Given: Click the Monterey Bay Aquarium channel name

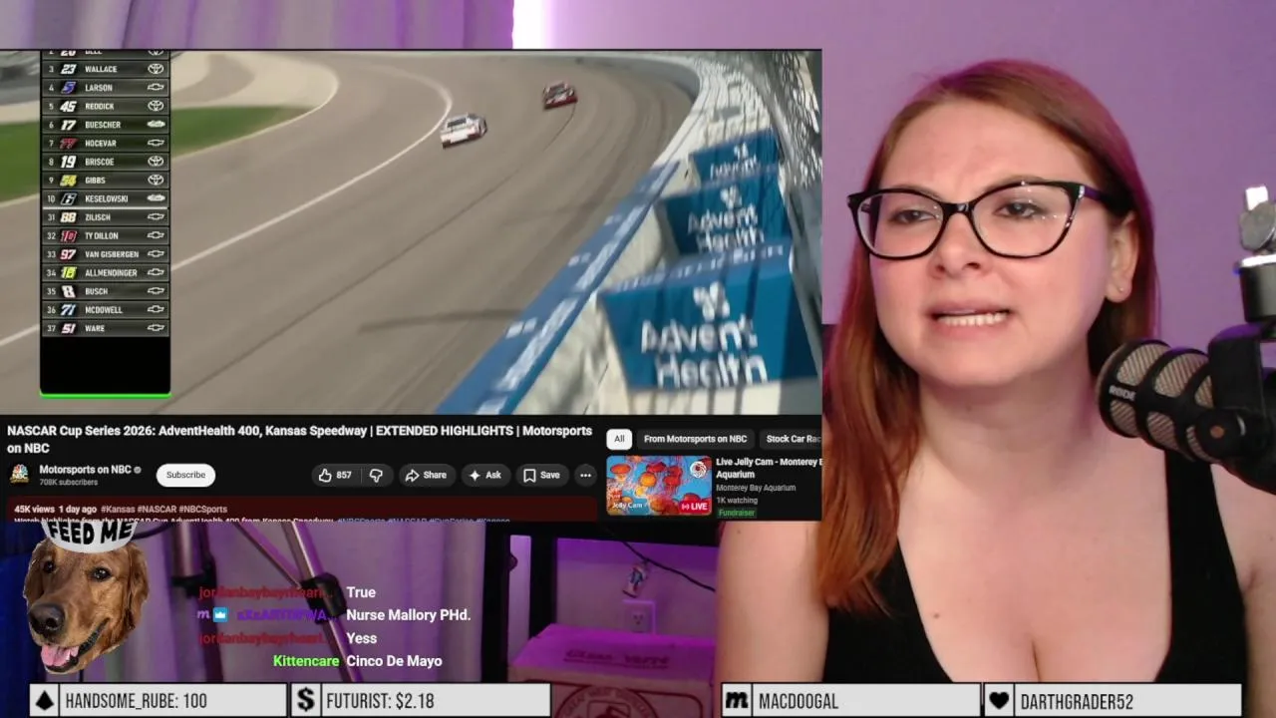Looking at the screenshot, I should click(755, 488).
